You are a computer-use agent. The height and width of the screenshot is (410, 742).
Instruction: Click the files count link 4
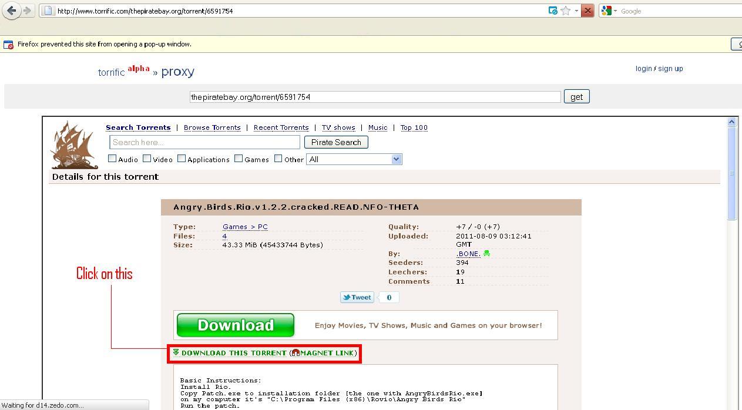click(x=224, y=236)
